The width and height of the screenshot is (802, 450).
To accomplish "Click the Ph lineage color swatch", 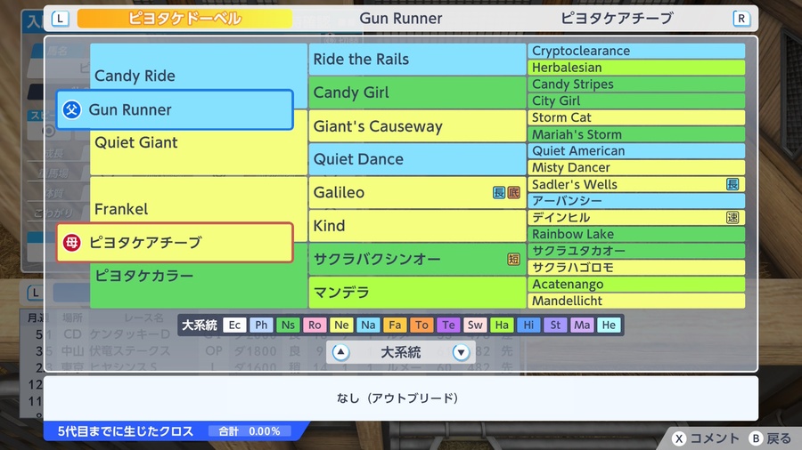I will coord(261,325).
